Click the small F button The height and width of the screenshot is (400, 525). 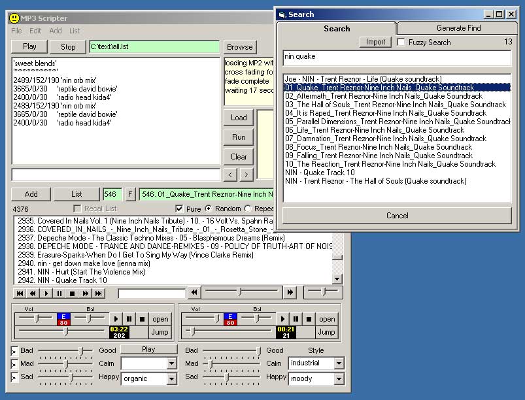pyautogui.click(x=130, y=194)
